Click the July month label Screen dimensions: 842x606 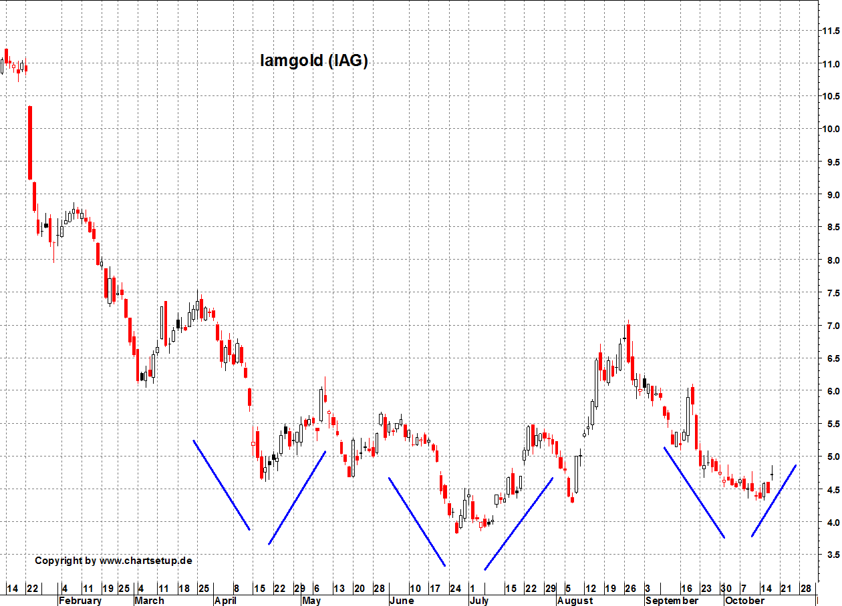coord(479,601)
